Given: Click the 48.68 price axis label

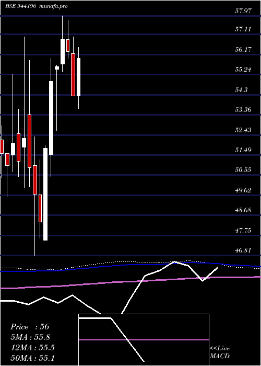Looking at the screenshot, I should tap(243, 210).
